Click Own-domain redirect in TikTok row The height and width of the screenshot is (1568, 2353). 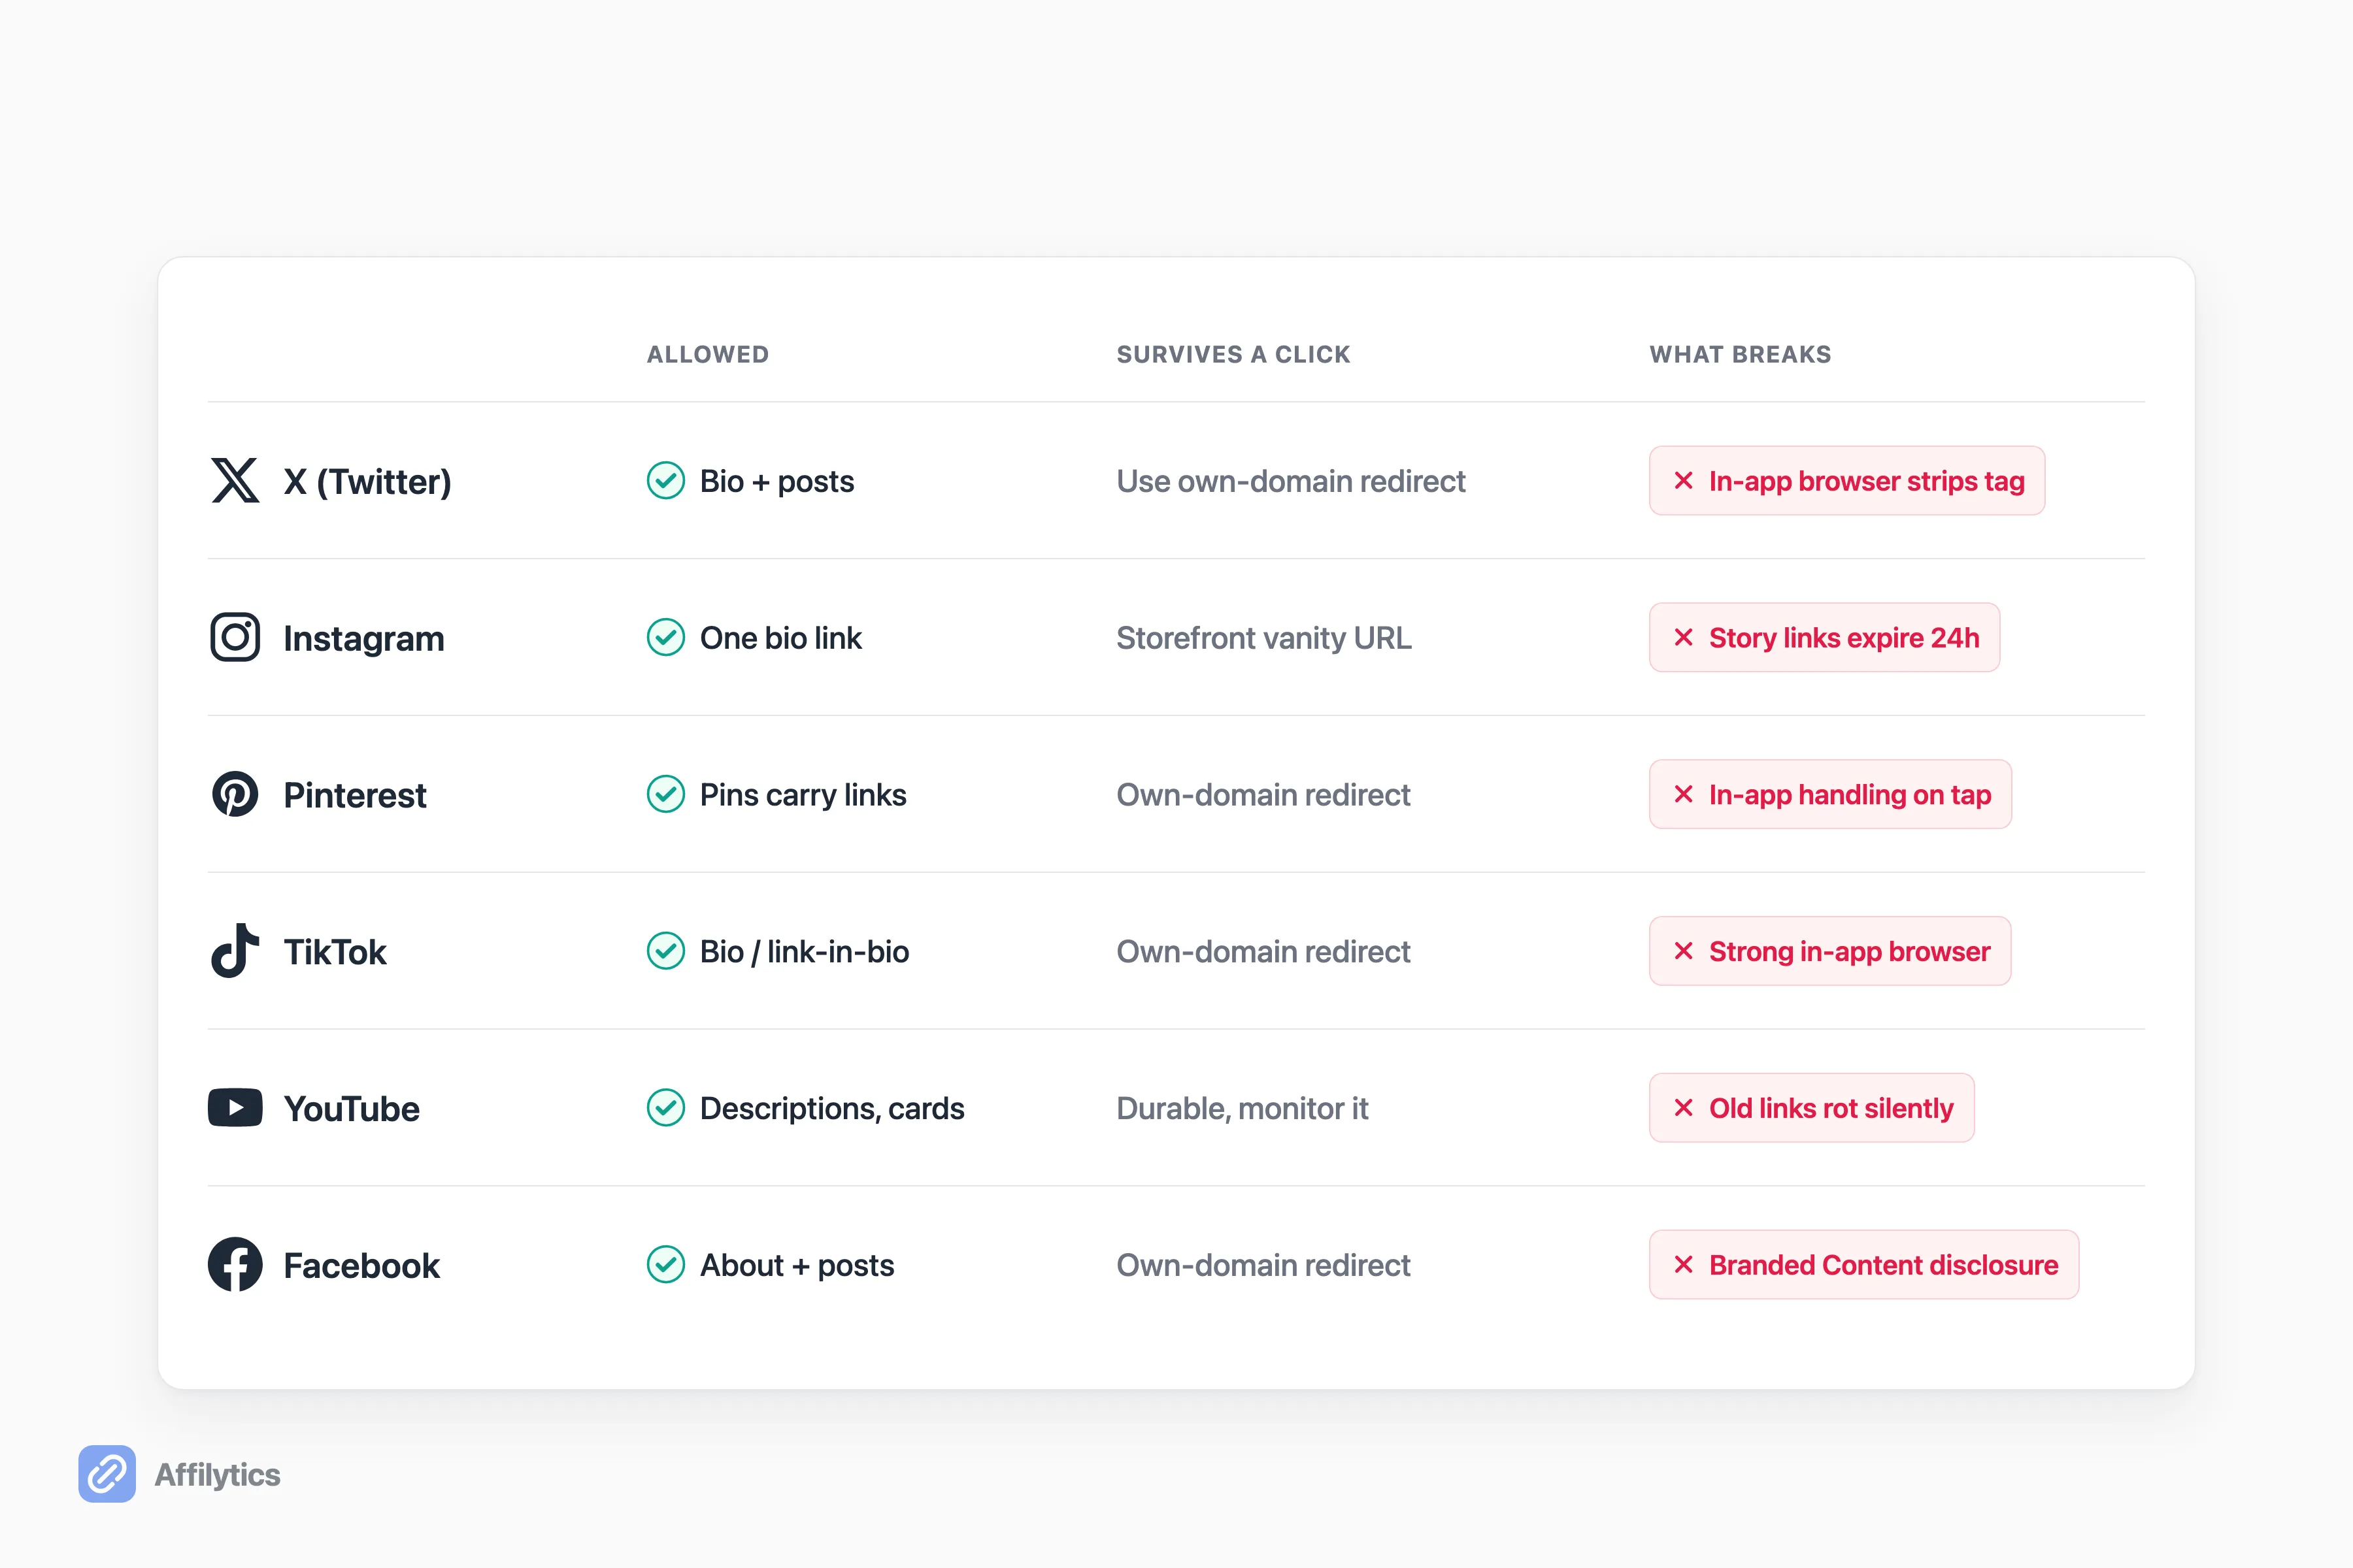[1263, 951]
